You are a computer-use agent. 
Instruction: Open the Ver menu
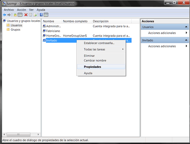[x=31, y=10]
